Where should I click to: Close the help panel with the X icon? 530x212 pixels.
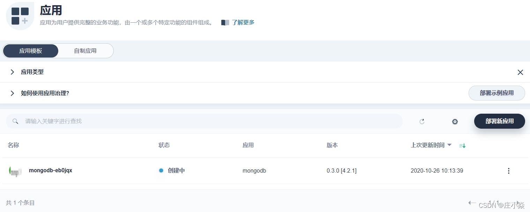pos(520,72)
